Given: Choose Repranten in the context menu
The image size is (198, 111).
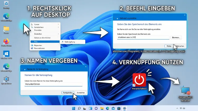Looking at the screenshot, I should coord(45,45).
